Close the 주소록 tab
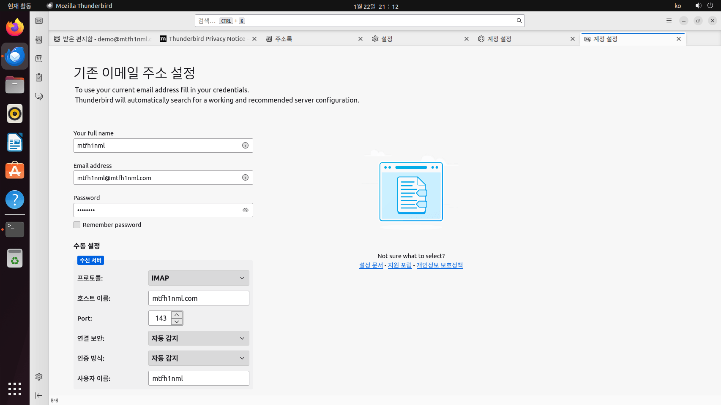 360,39
